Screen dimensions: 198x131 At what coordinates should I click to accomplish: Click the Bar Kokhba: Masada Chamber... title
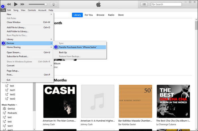135,121
